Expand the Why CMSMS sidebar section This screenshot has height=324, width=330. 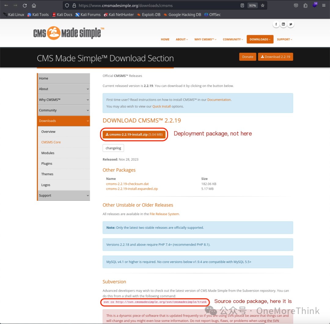click(x=64, y=99)
